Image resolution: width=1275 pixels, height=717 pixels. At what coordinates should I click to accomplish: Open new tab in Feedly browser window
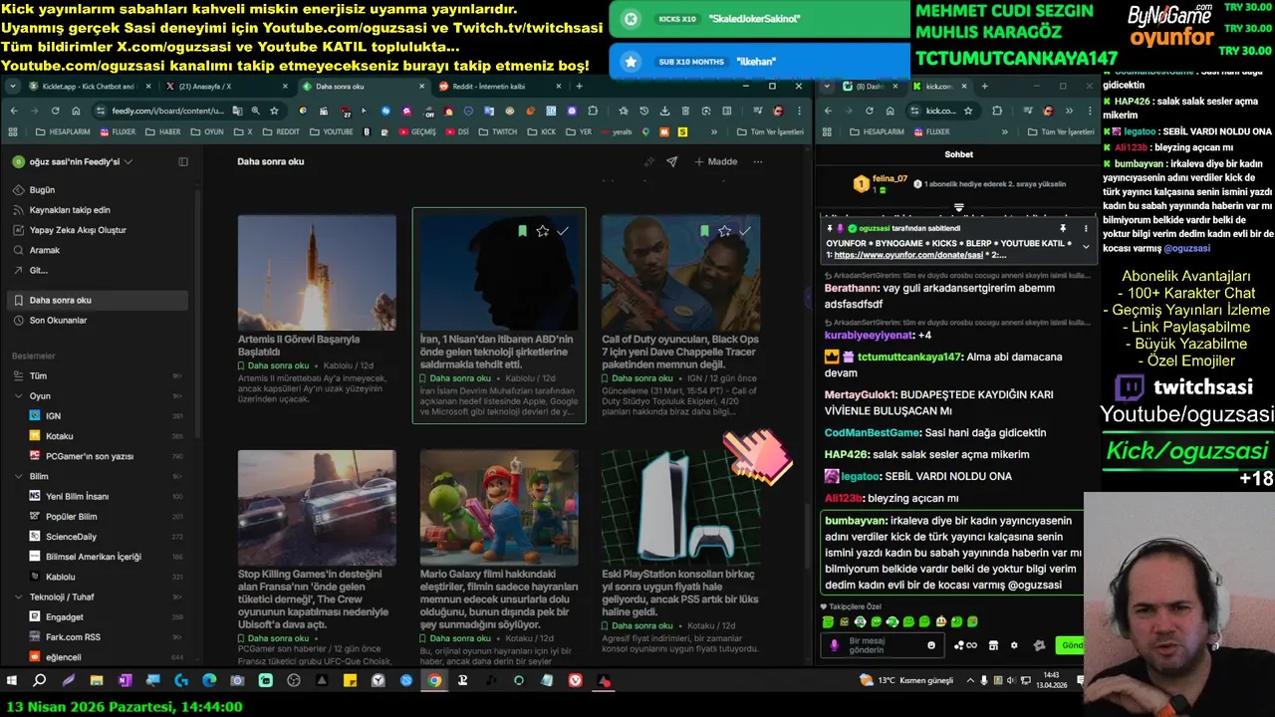(x=579, y=87)
